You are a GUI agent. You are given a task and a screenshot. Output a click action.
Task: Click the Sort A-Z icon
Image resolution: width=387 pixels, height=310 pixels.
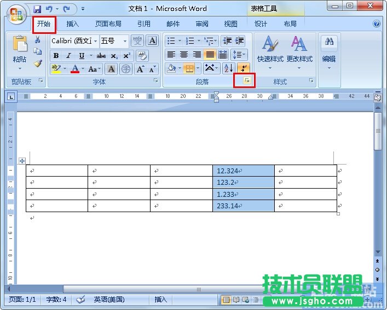[228, 68]
